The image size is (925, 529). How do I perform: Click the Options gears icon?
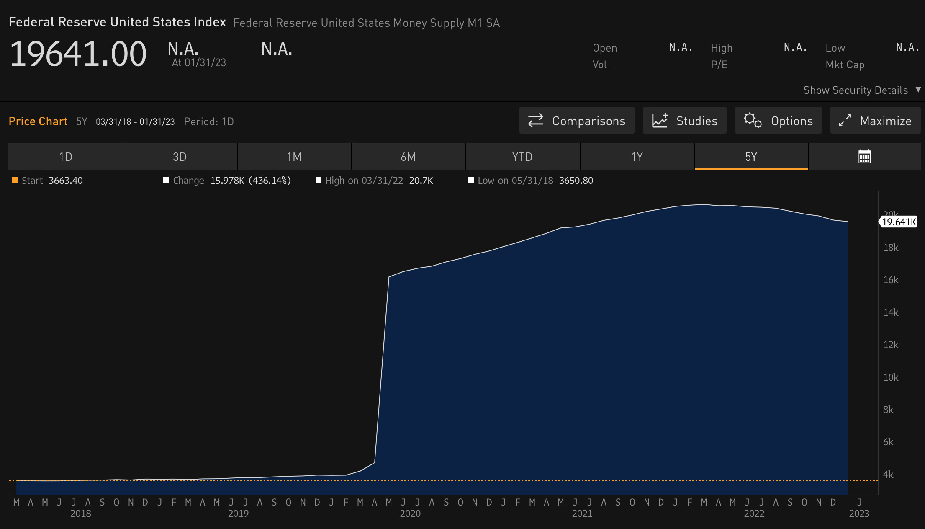tap(753, 121)
